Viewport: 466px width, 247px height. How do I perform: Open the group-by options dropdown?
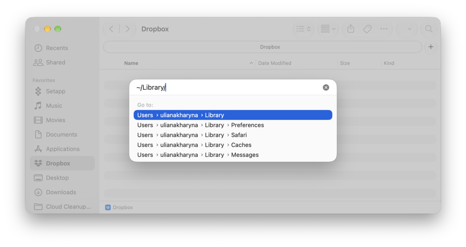click(x=328, y=29)
